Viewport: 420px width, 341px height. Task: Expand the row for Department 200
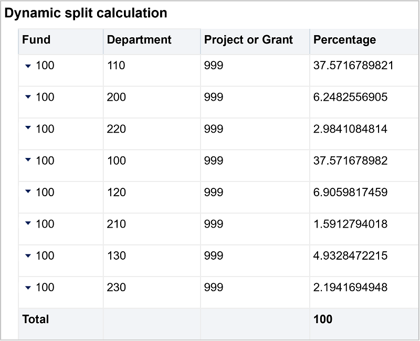tap(27, 98)
